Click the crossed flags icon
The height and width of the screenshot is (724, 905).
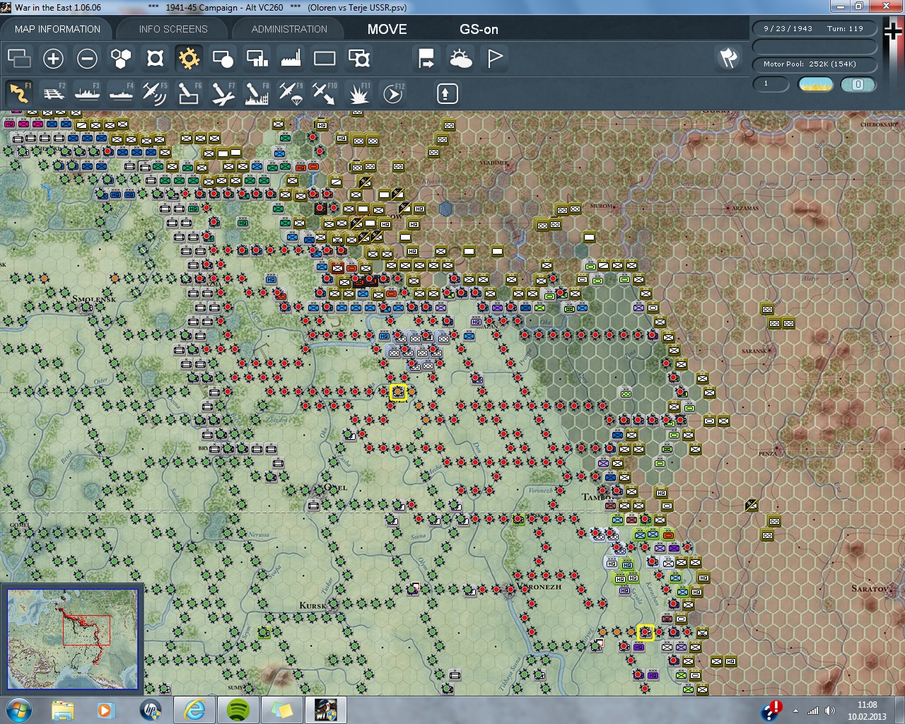coord(728,58)
